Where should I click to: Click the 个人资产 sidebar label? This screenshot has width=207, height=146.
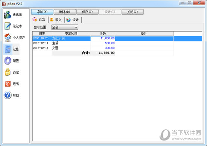[x=19, y=38]
